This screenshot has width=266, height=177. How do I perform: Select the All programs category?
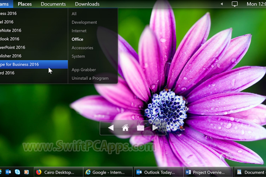[74, 14]
